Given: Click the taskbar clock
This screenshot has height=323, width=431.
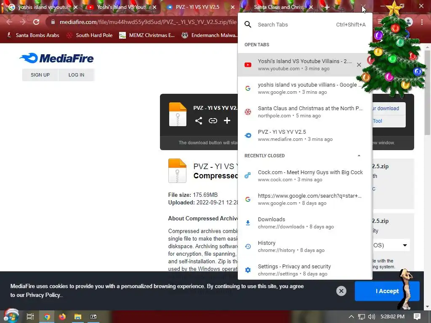Looking at the screenshot, I should (393, 317).
